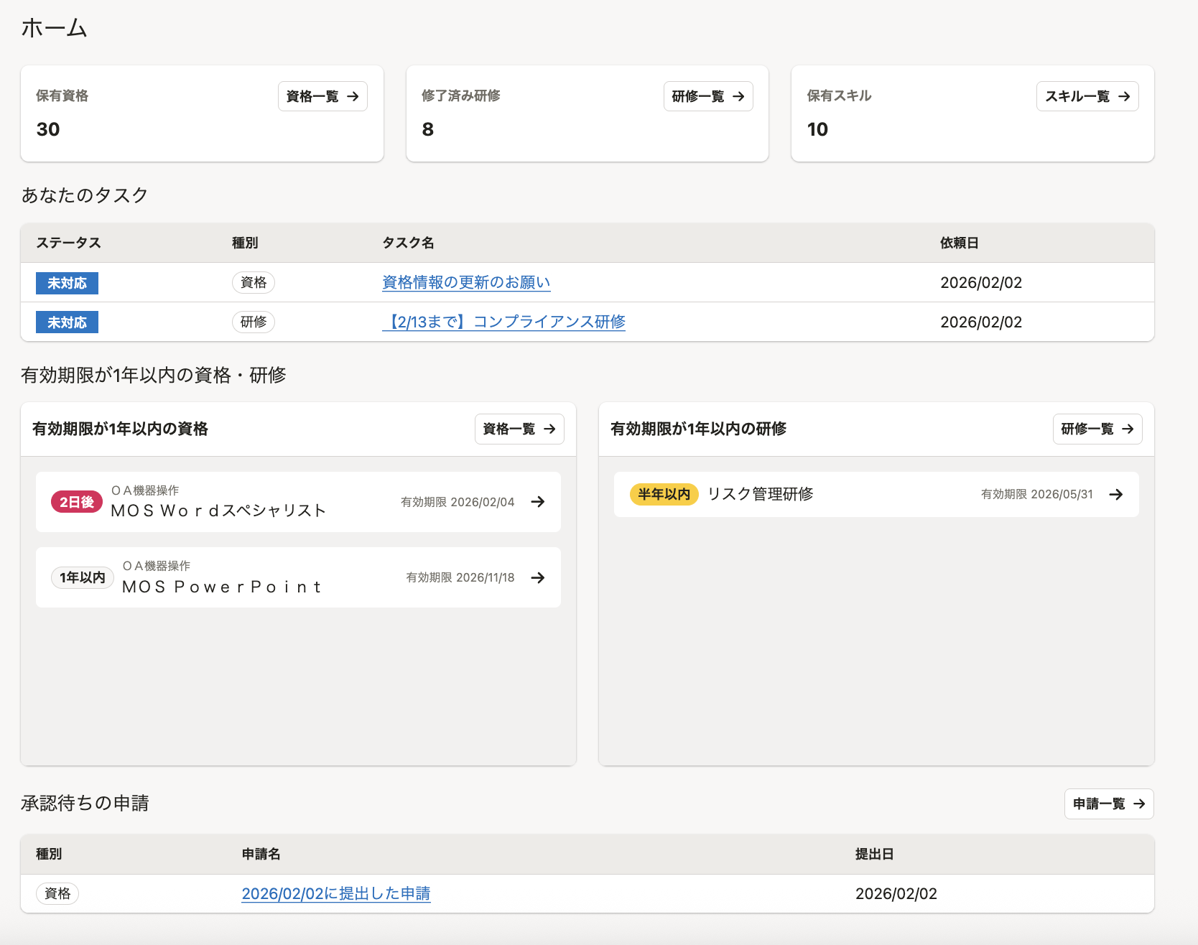Open 研修一覧 button in 修了済み研修 card

[x=708, y=96]
